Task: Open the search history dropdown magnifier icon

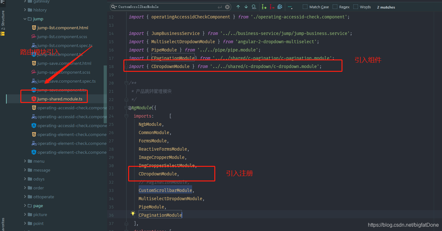Action: click(x=114, y=7)
